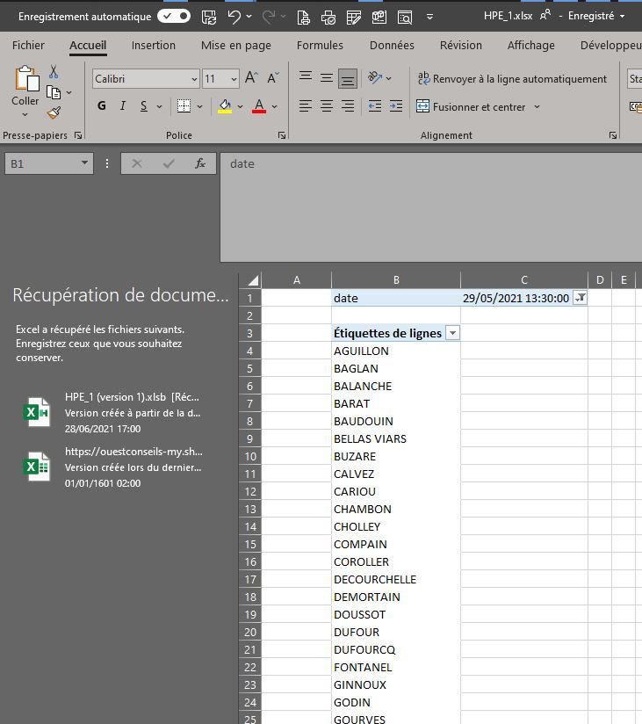The width and height of the screenshot is (642, 724).
Task: Open recovered file HPE_1 (version 1).xlsb
Action: [113, 412]
